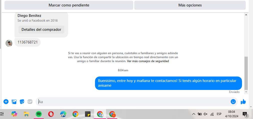
Task: Click the chat scrollbar down arrow
Action: pyautogui.click(x=246, y=92)
